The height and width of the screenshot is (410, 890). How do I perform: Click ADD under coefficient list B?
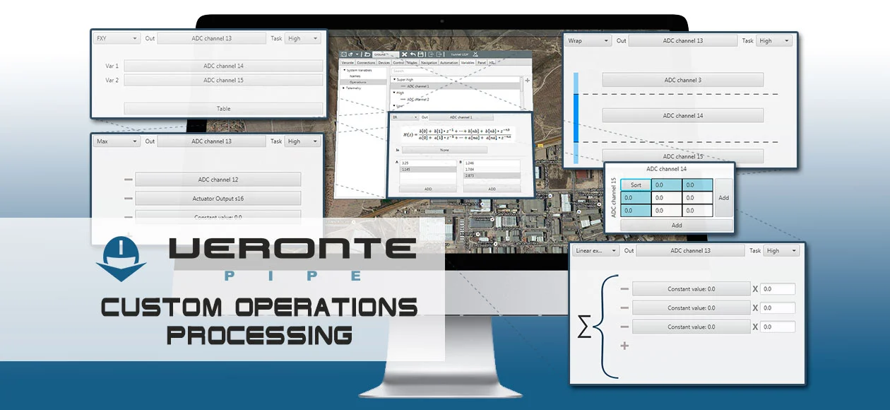492,189
